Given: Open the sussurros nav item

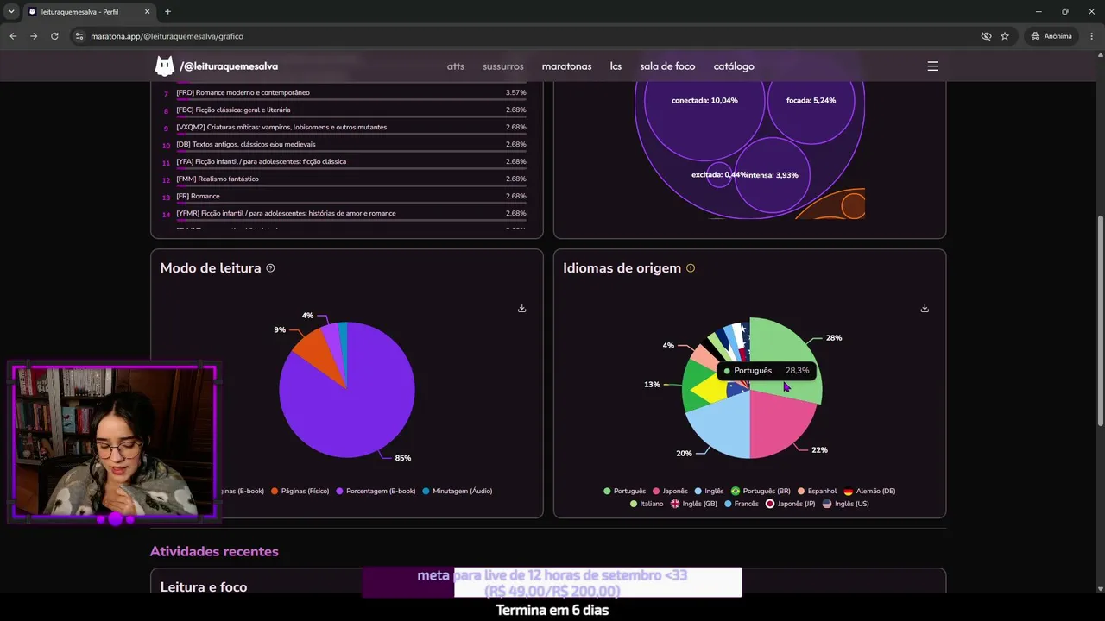Looking at the screenshot, I should (x=503, y=66).
